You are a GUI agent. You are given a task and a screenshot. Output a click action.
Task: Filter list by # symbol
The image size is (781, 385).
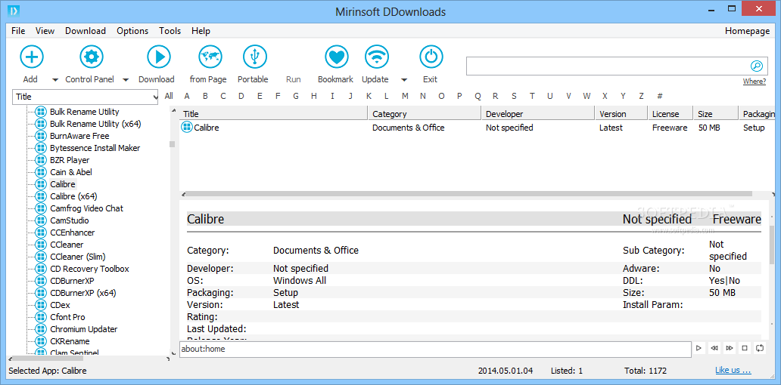click(659, 96)
